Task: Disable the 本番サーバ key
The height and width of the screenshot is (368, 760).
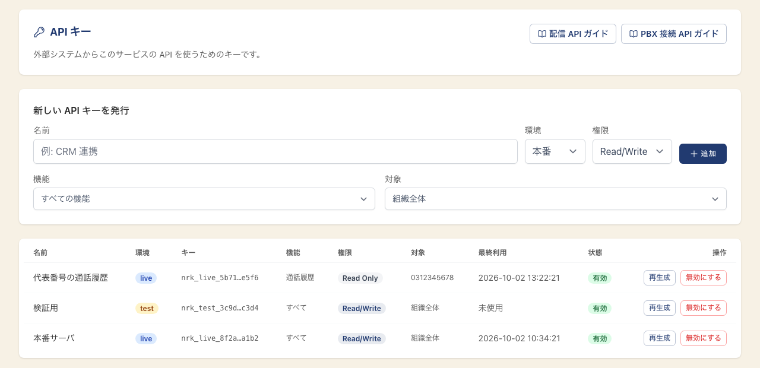Action: (704, 338)
